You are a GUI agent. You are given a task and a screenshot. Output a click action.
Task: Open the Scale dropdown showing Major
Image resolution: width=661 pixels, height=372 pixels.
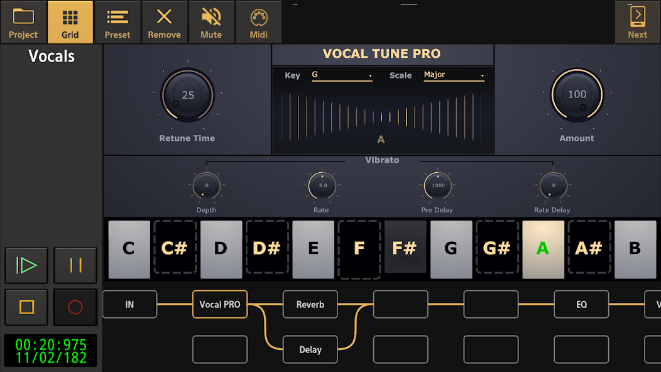(x=454, y=75)
